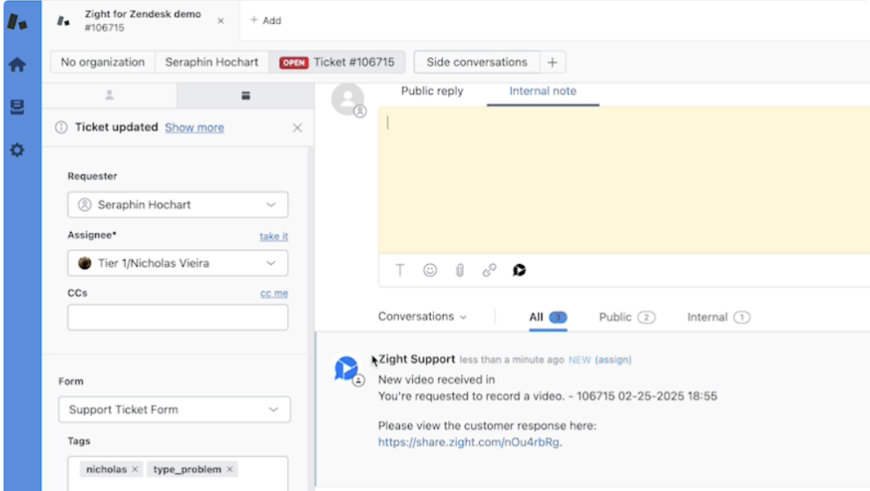Dismiss the Ticket updated notice

pos(298,128)
